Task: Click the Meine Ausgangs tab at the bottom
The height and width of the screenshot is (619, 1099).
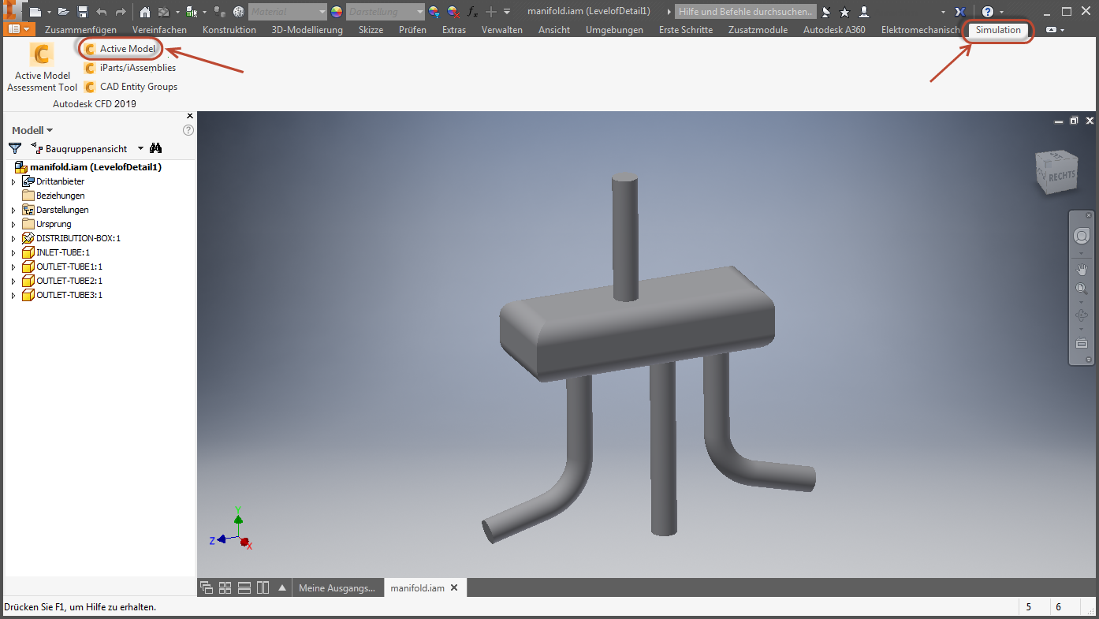Action: pyautogui.click(x=337, y=587)
